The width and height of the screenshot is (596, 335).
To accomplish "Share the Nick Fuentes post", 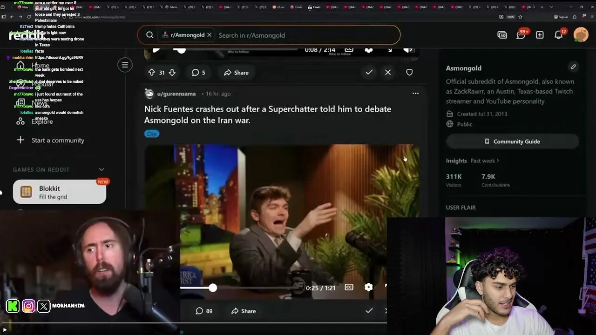I will click(244, 311).
